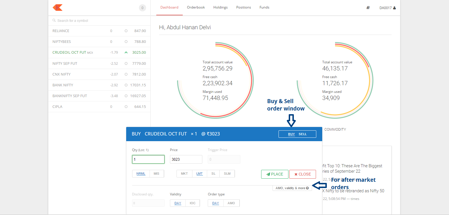Select MIS product type
Viewport: 449px width, 215px height.
[157, 174]
